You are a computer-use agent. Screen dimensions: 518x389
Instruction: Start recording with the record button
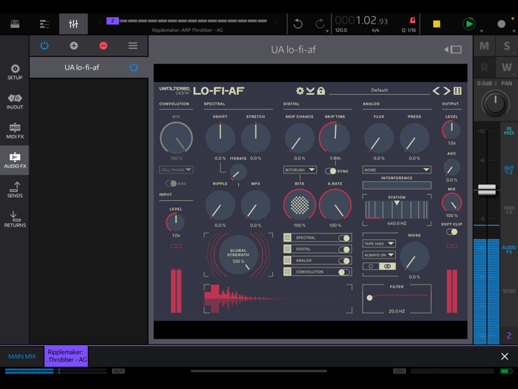click(x=501, y=24)
